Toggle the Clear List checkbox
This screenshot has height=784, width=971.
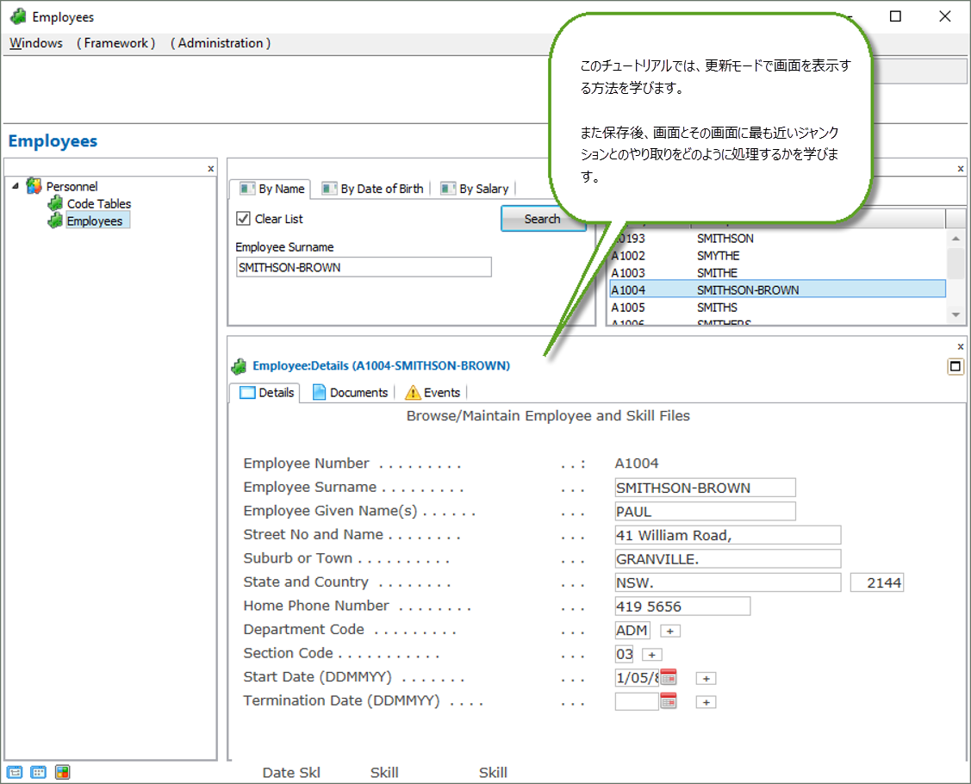click(x=243, y=219)
